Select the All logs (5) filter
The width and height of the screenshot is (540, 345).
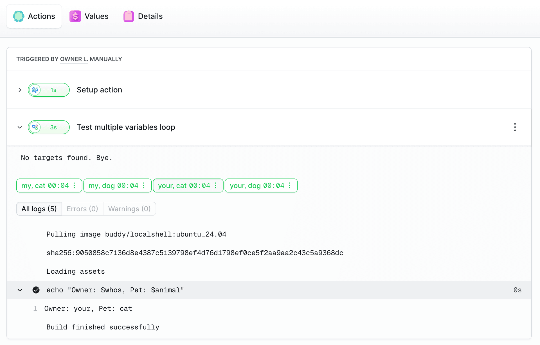39,209
